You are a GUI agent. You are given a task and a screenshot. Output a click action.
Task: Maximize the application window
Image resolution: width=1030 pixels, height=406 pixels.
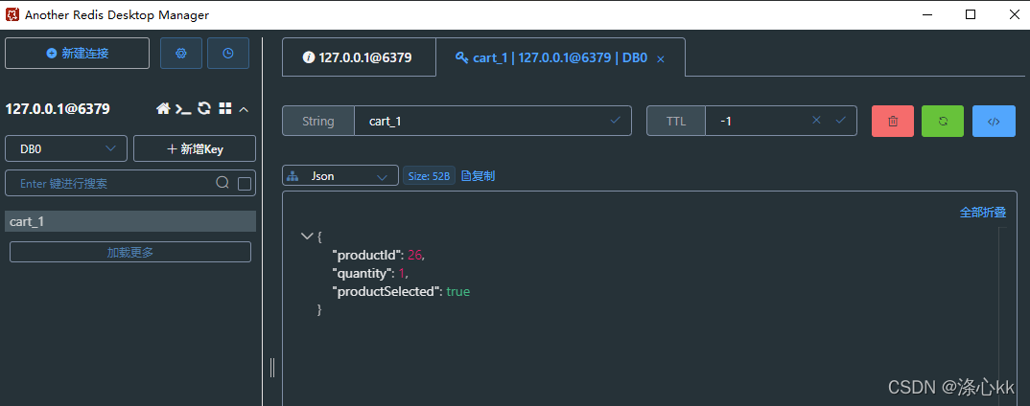(971, 14)
